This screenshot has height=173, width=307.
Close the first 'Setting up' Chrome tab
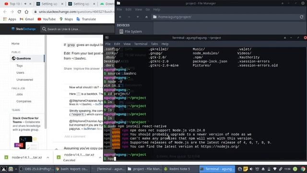62,4
